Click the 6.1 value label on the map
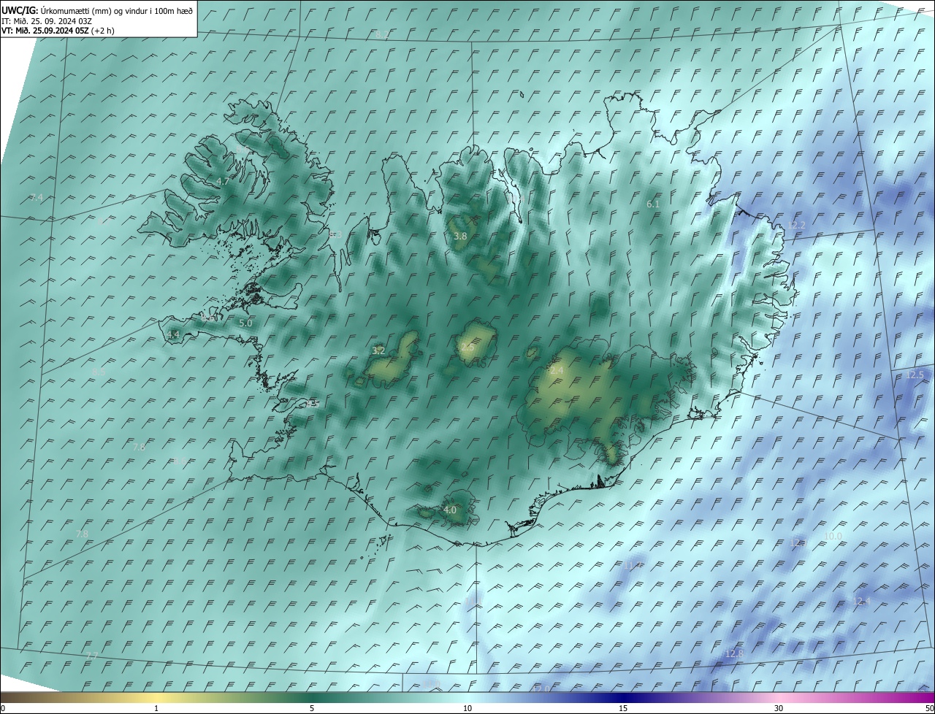The width and height of the screenshot is (935, 714). (653, 204)
